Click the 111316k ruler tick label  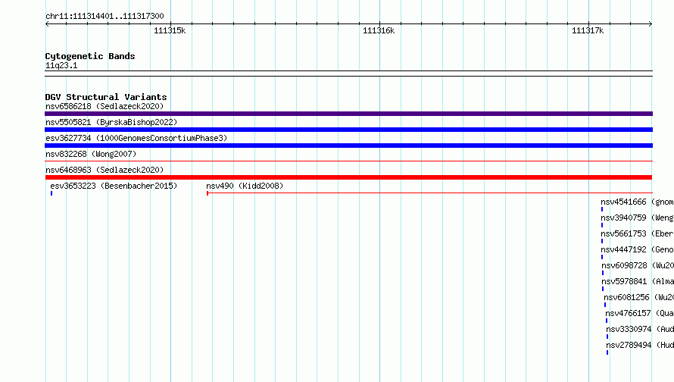[x=379, y=30]
